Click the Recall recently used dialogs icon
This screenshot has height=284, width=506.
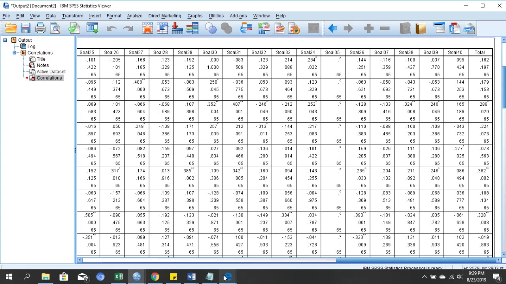tap(92, 28)
